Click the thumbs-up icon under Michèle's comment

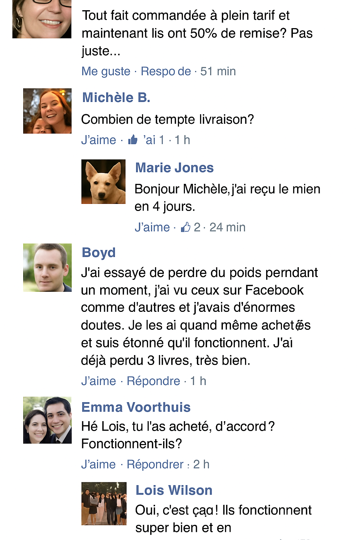(x=133, y=140)
